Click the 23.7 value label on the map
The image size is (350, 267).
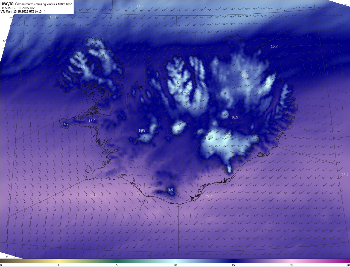(x=345, y=175)
